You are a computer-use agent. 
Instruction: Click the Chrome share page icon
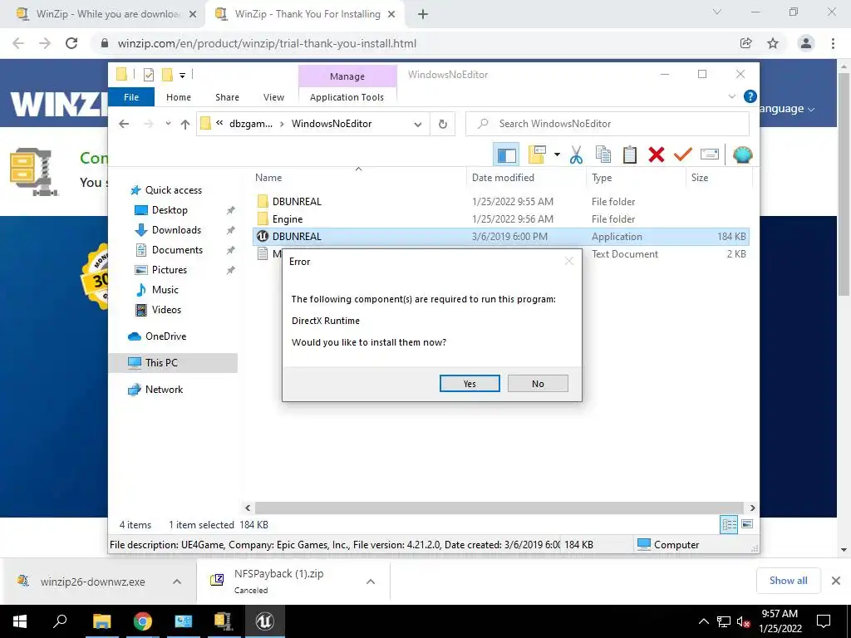(x=746, y=43)
